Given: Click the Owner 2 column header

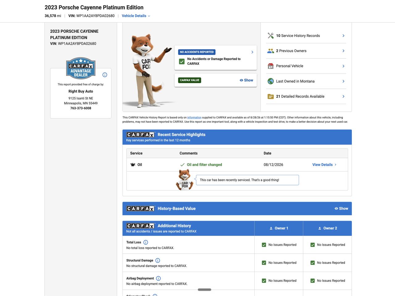Looking at the screenshot, I should [327, 228].
